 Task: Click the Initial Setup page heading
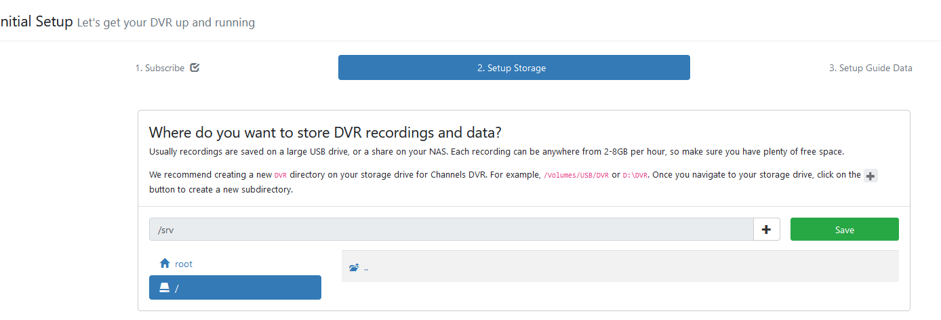[x=36, y=22]
